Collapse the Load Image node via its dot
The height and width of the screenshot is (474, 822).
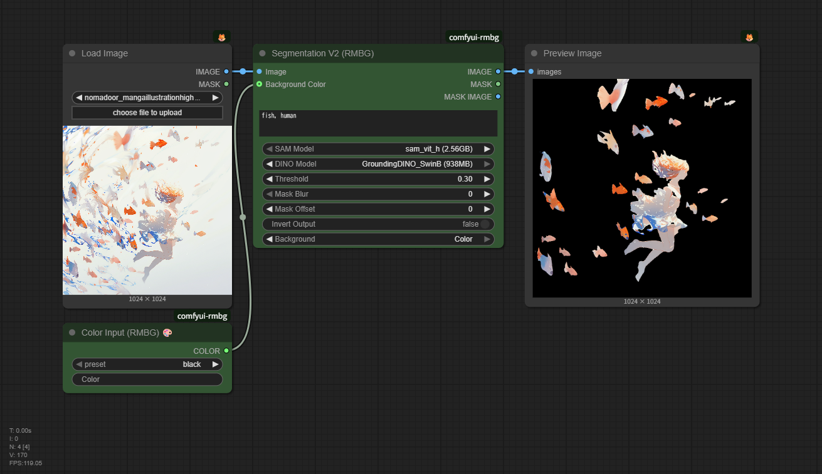click(72, 54)
